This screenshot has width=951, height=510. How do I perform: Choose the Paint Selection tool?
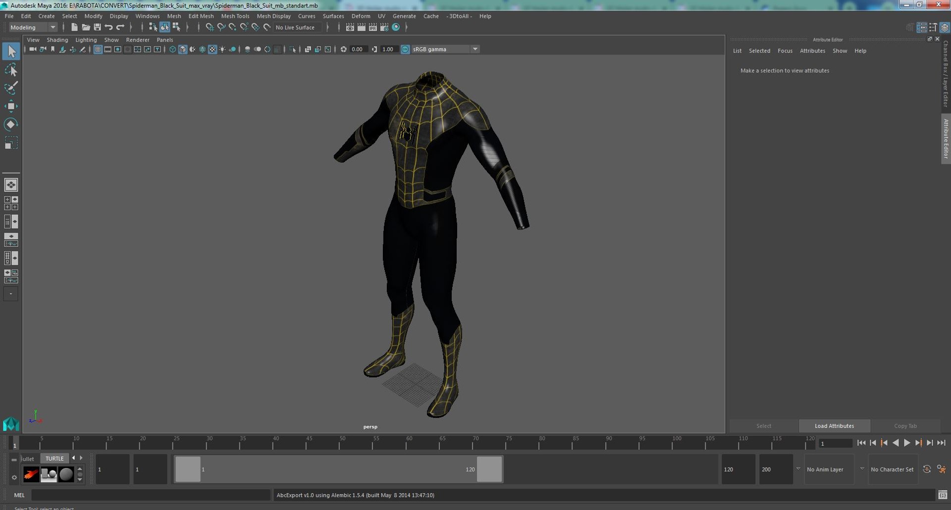click(11, 88)
